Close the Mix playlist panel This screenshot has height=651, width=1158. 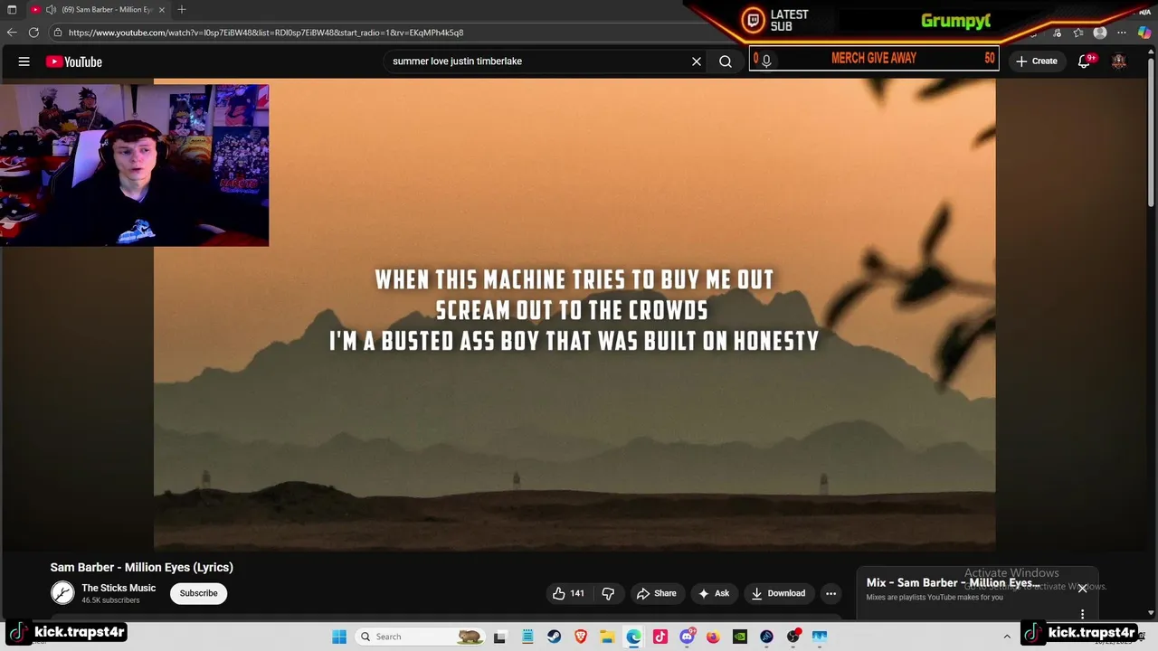point(1082,588)
